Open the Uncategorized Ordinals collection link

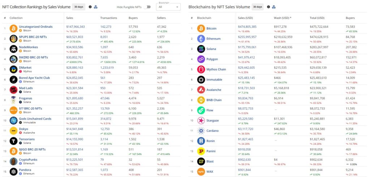pos(35,27)
